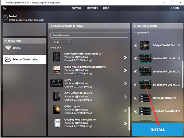184x138 pixels.
Task: Expand the plus icon on Mercury V9
Action: 66,106
